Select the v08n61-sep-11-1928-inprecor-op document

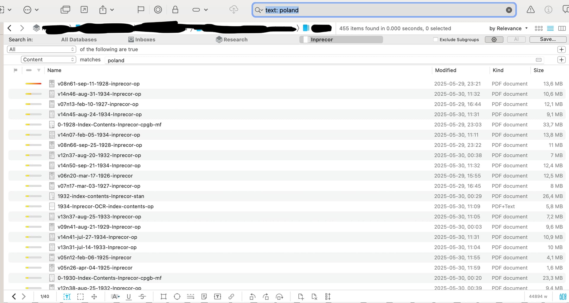[98, 84]
